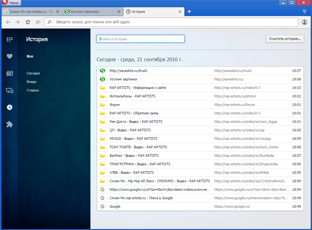Open the News icon in sidebar
312x230 pixels.
pos(9,74)
